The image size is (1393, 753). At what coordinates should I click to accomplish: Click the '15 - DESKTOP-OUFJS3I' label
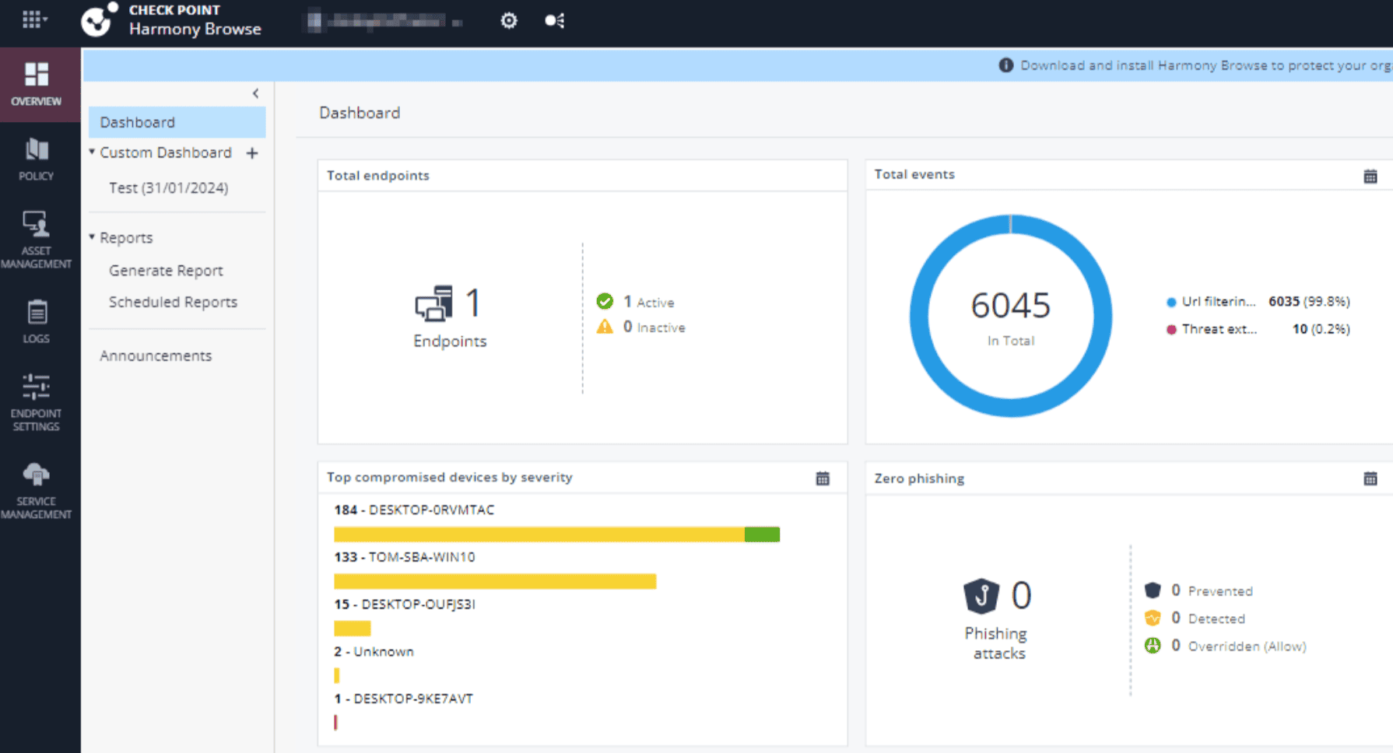405,604
